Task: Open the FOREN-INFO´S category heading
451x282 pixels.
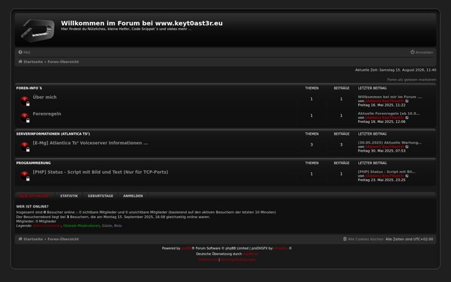Action: 29,88
